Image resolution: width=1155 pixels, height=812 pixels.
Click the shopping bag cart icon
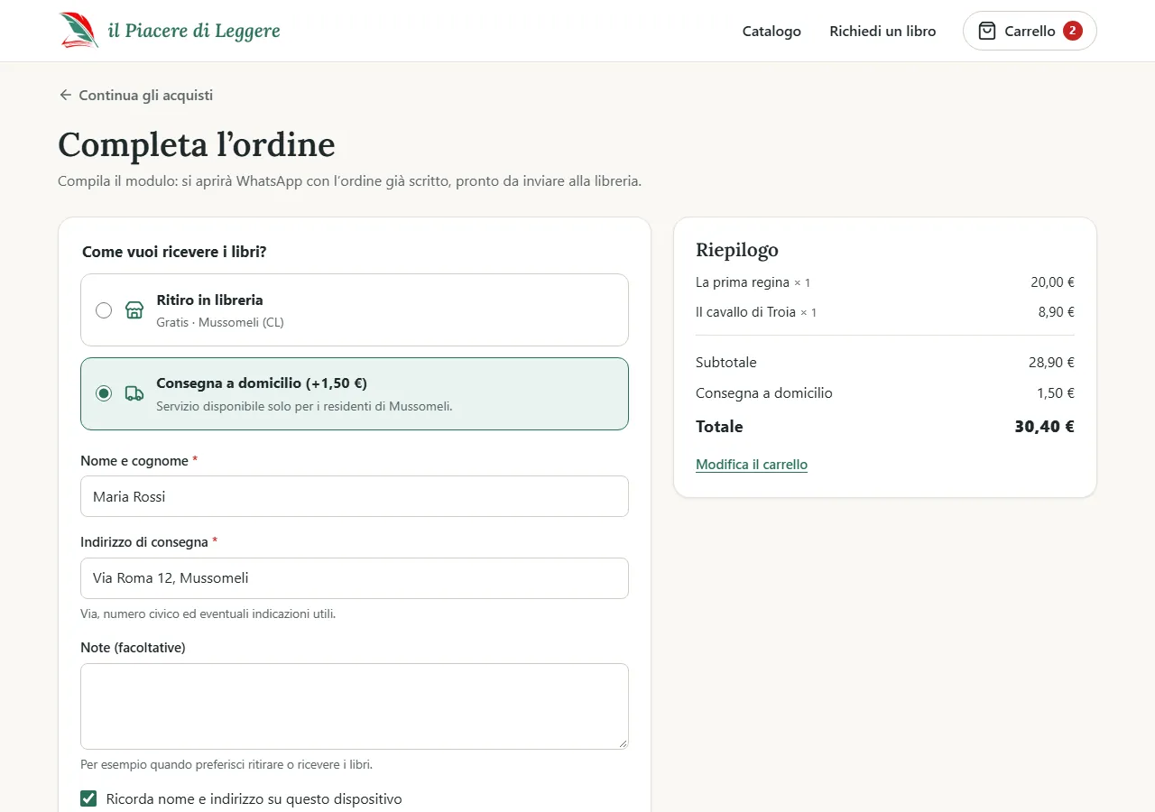coord(987,31)
